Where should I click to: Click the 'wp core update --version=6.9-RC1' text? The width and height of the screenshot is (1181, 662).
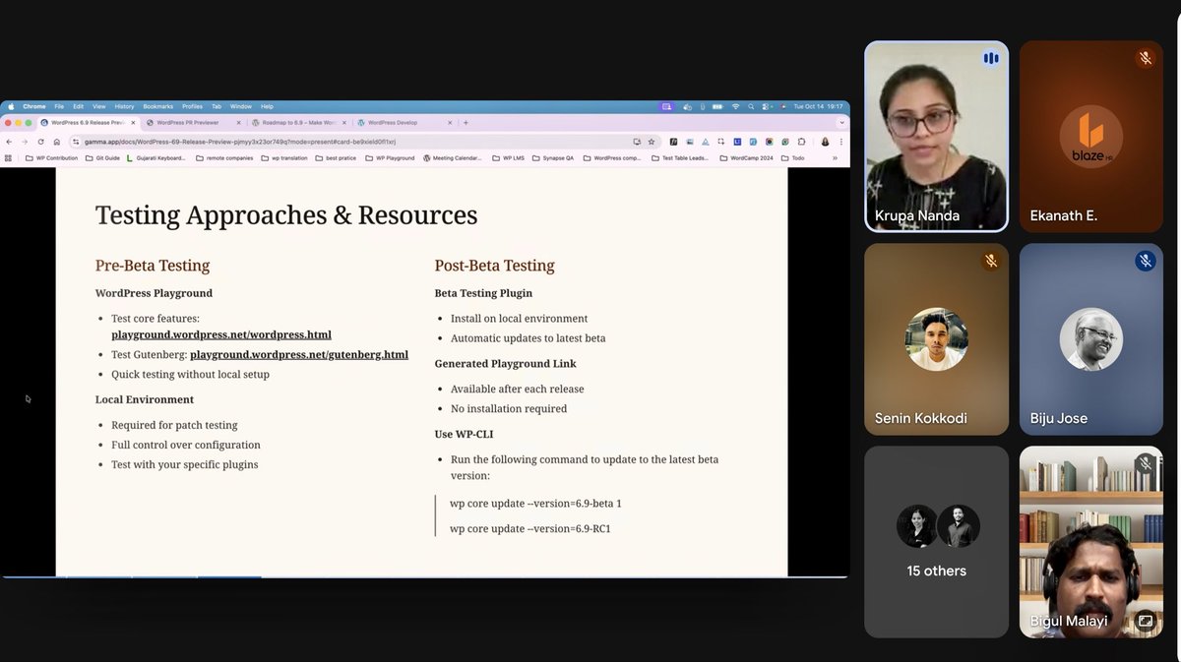(530, 529)
